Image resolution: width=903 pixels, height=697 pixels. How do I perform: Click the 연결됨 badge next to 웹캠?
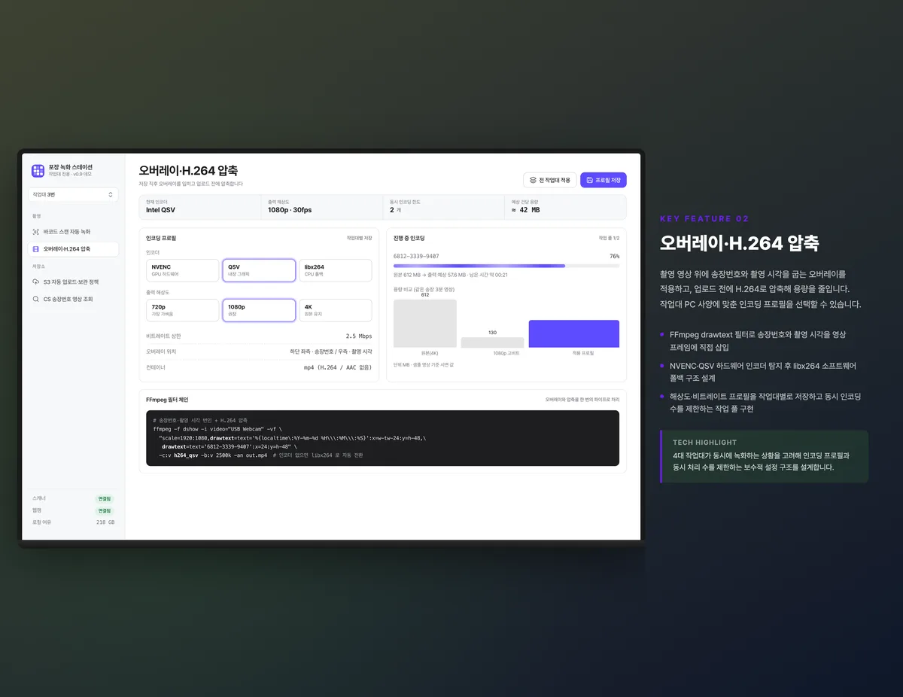click(x=105, y=510)
